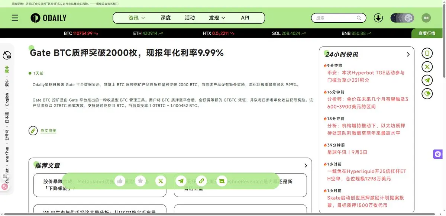
Task: Copy link from floating bar
Action: (x=201, y=181)
